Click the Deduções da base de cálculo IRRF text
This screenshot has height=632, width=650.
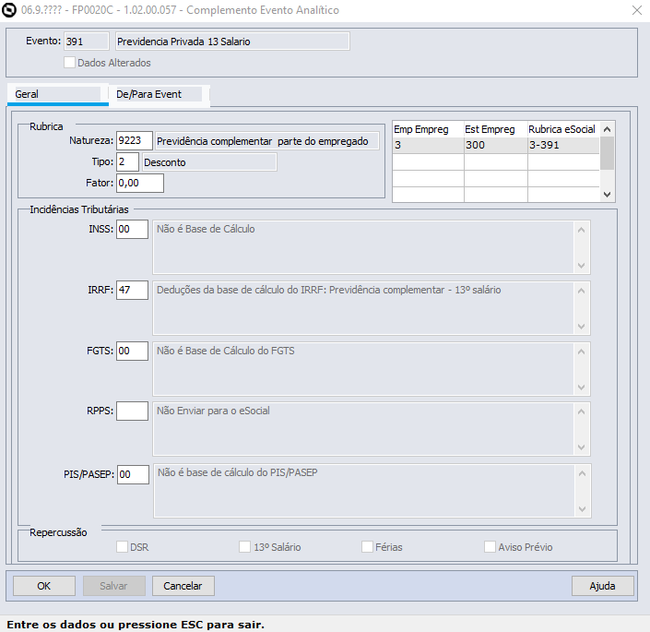click(329, 290)
